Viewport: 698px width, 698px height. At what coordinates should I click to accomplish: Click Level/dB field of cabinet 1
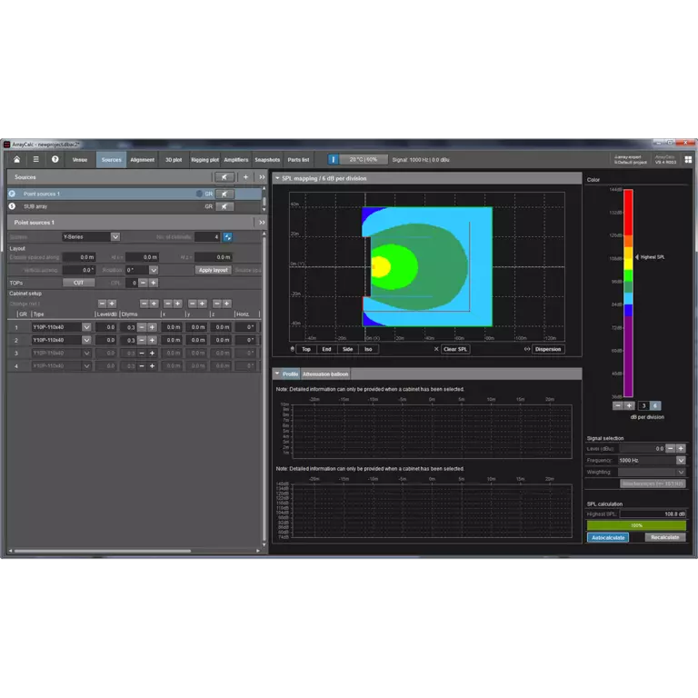(106, 327)
